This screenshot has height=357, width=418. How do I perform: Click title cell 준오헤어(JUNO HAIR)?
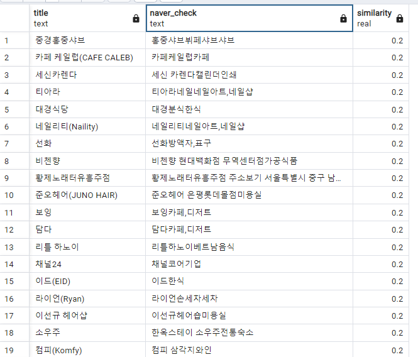click(87, 195)
